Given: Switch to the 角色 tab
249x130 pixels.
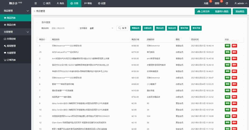Looking at the screenshot, I should [60, 3].
